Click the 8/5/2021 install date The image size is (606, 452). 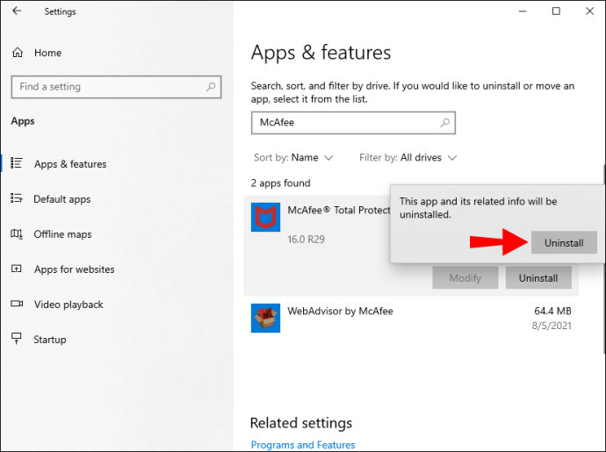pos(552,326)
